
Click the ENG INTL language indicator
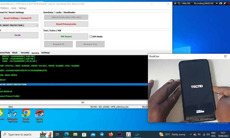coord(213,134)
